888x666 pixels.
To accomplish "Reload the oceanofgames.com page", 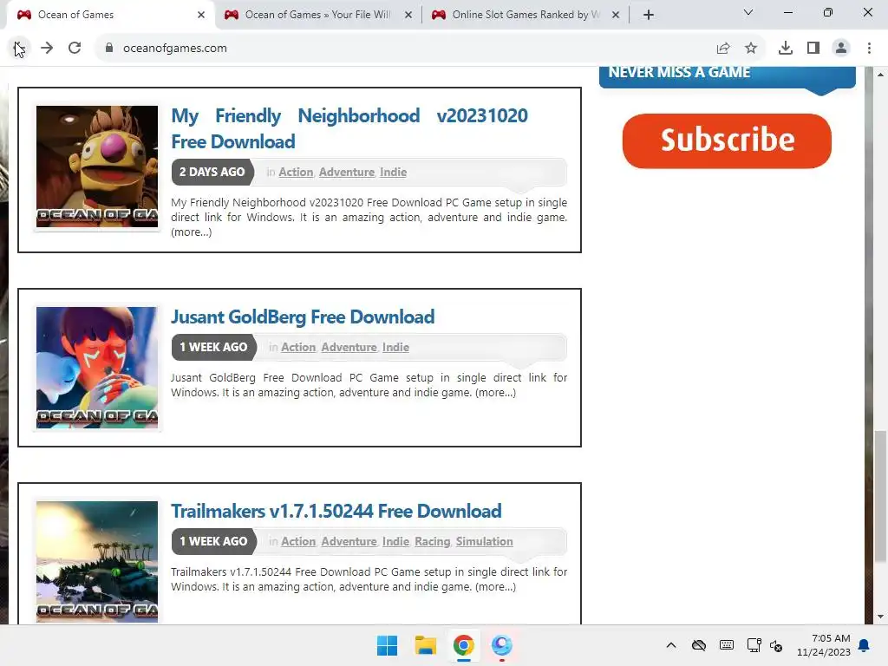I will click(75, 49).
